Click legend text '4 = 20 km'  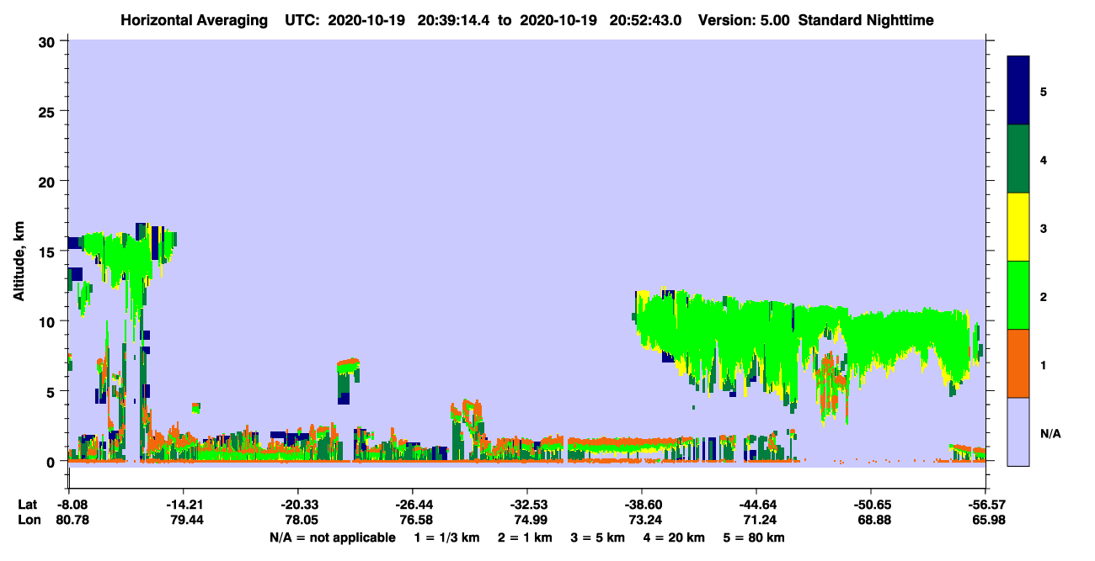pos(672,537)
